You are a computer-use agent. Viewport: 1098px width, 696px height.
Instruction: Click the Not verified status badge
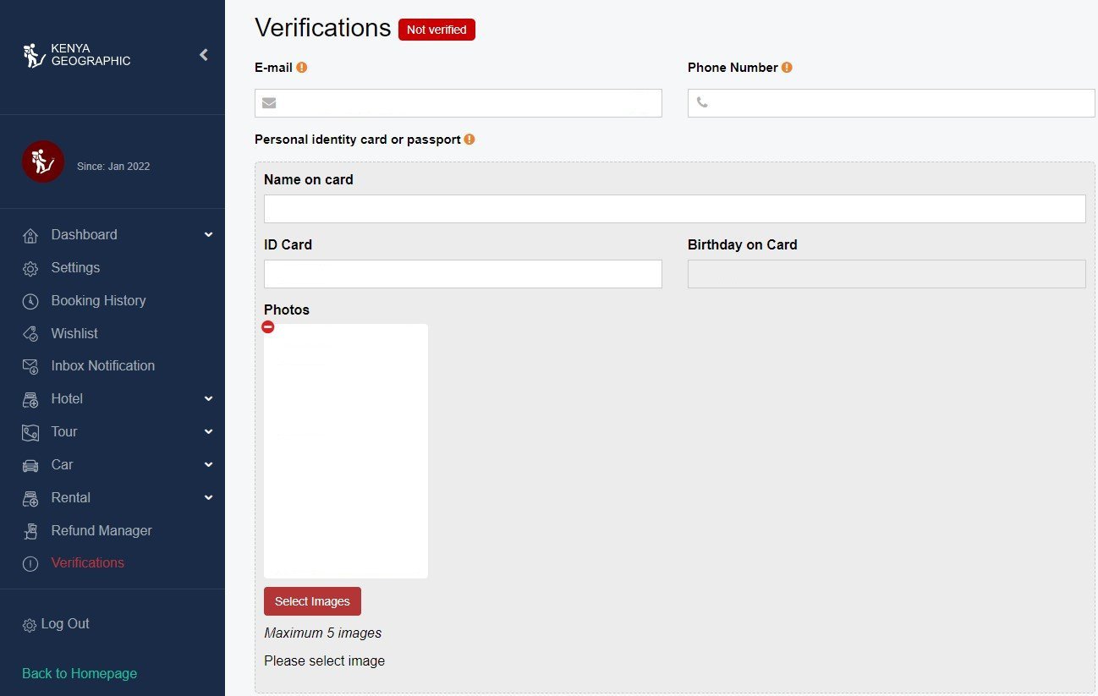(x=436, y=30)
